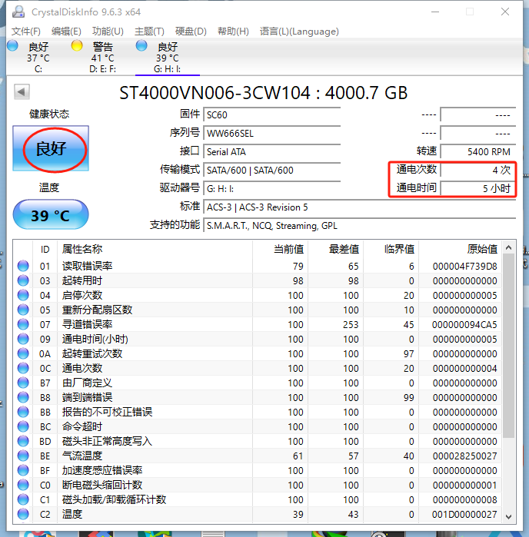Select attribute name 气流温度
The image size is (529, 537).
pos(82,456)
